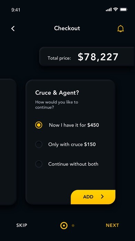Click the yellow ADD button
Viewport: 135px width, 241px height.
93,197
